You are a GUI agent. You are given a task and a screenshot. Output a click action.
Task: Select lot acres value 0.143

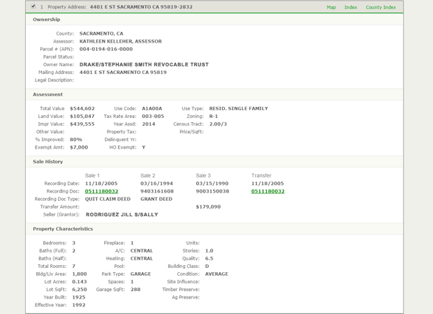point(80,281)
